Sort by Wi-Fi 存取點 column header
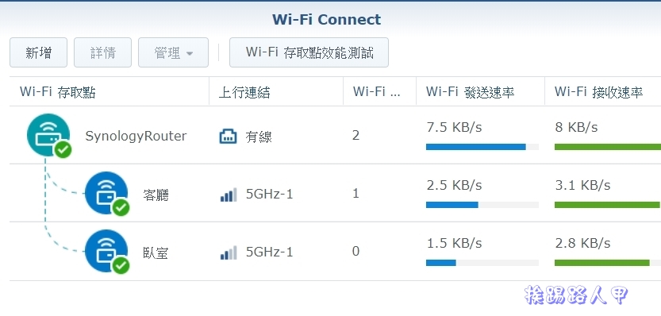Image resolution: width=661 pixels, height=316 pixels. pyautogui.click(x=110, y=91)
